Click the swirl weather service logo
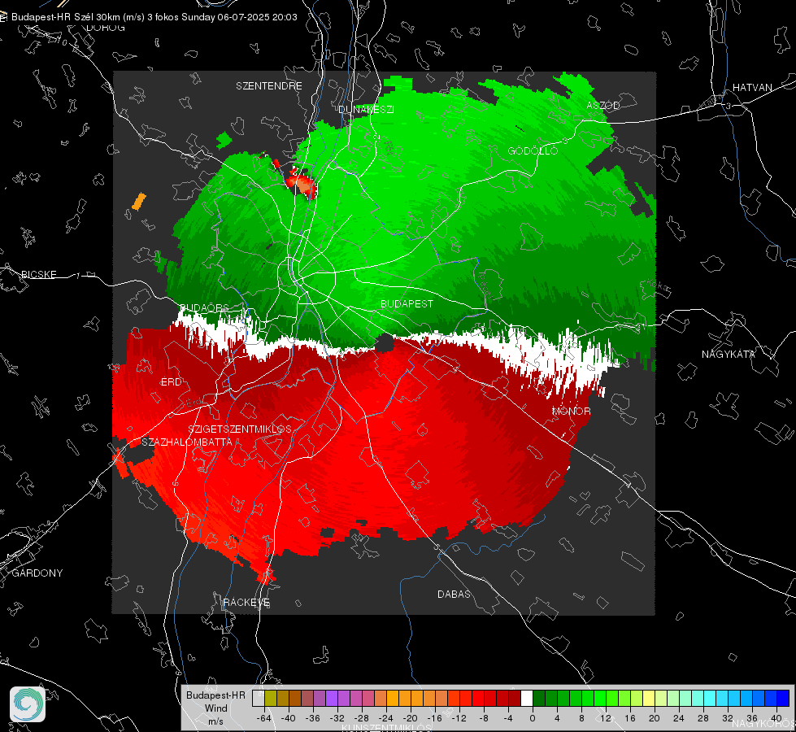 (x=28, y=704)
